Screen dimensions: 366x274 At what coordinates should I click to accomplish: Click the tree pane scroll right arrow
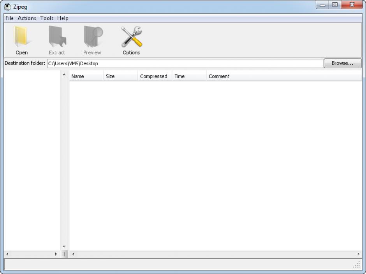pos(56,254)
